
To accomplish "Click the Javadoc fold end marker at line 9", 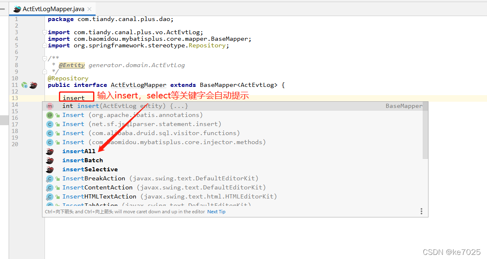I will pos(45,71).
